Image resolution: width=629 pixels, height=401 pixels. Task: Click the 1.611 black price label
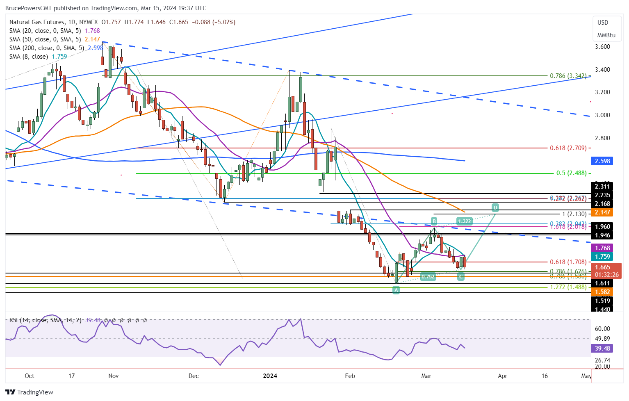click(x=602, y=283)
